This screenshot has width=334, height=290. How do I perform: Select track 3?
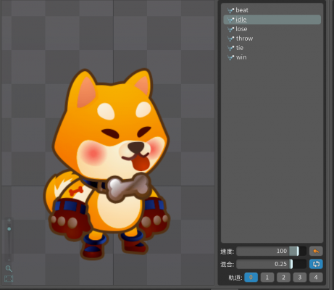pos(299,277)
